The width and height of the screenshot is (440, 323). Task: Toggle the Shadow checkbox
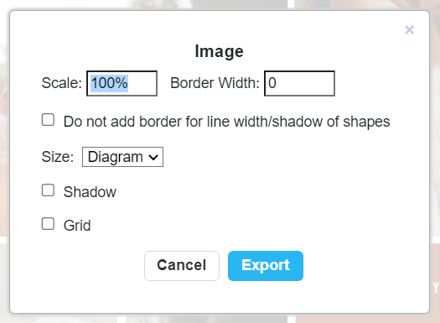[x=48, y=190]
